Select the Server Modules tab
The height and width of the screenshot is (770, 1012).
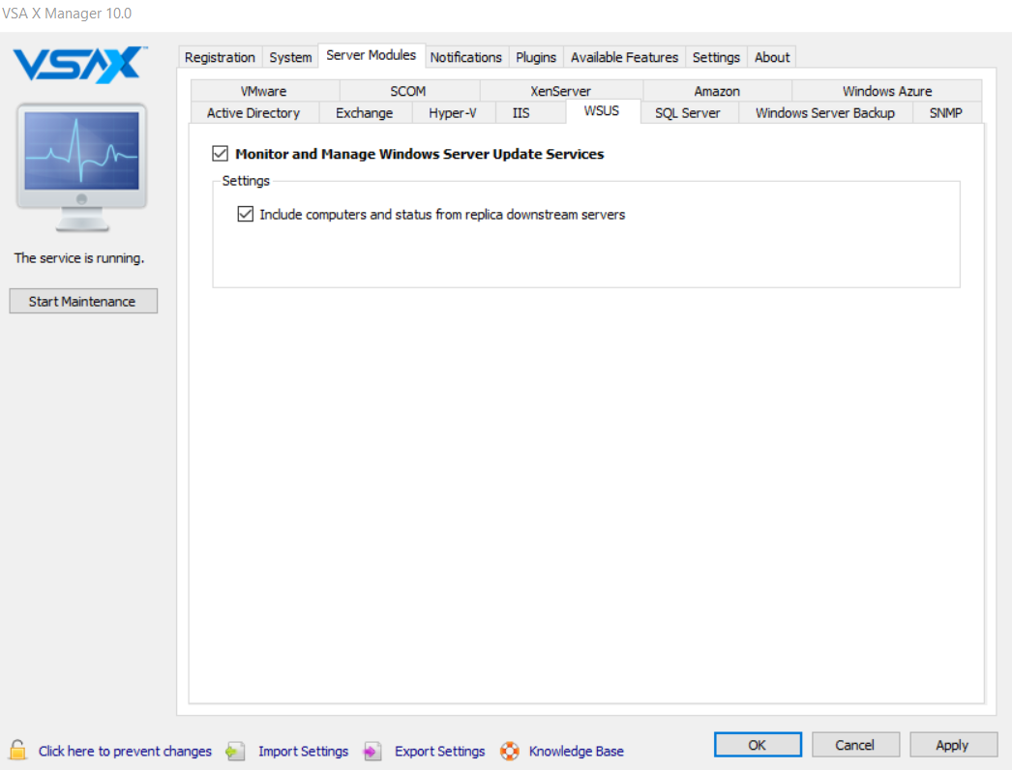click(372, 55)
